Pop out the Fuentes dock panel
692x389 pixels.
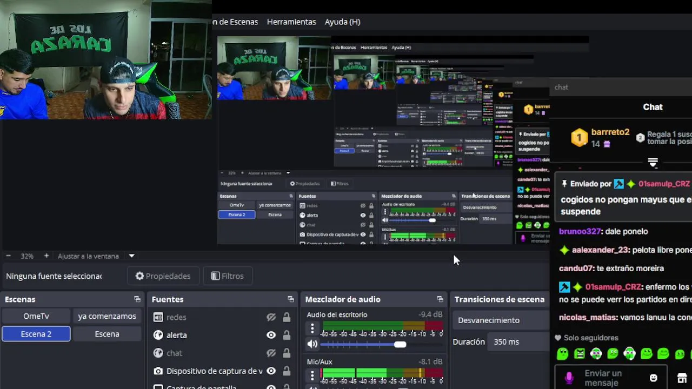coord(291,299)
